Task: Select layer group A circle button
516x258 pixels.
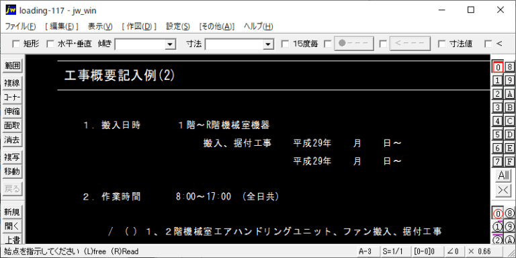Action: pyautogui.click(x=509, y=240)
